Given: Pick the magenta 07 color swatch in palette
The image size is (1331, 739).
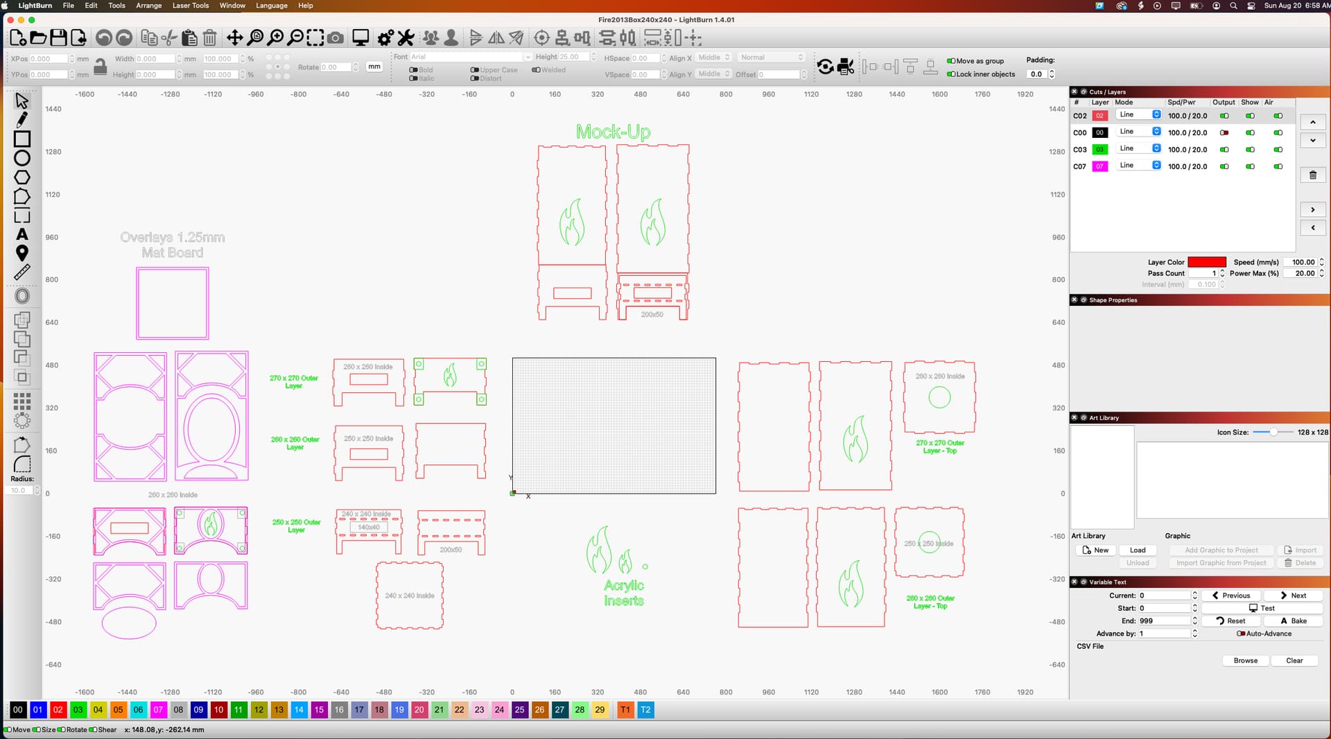Looking at the screenshot, I should 158,710.
